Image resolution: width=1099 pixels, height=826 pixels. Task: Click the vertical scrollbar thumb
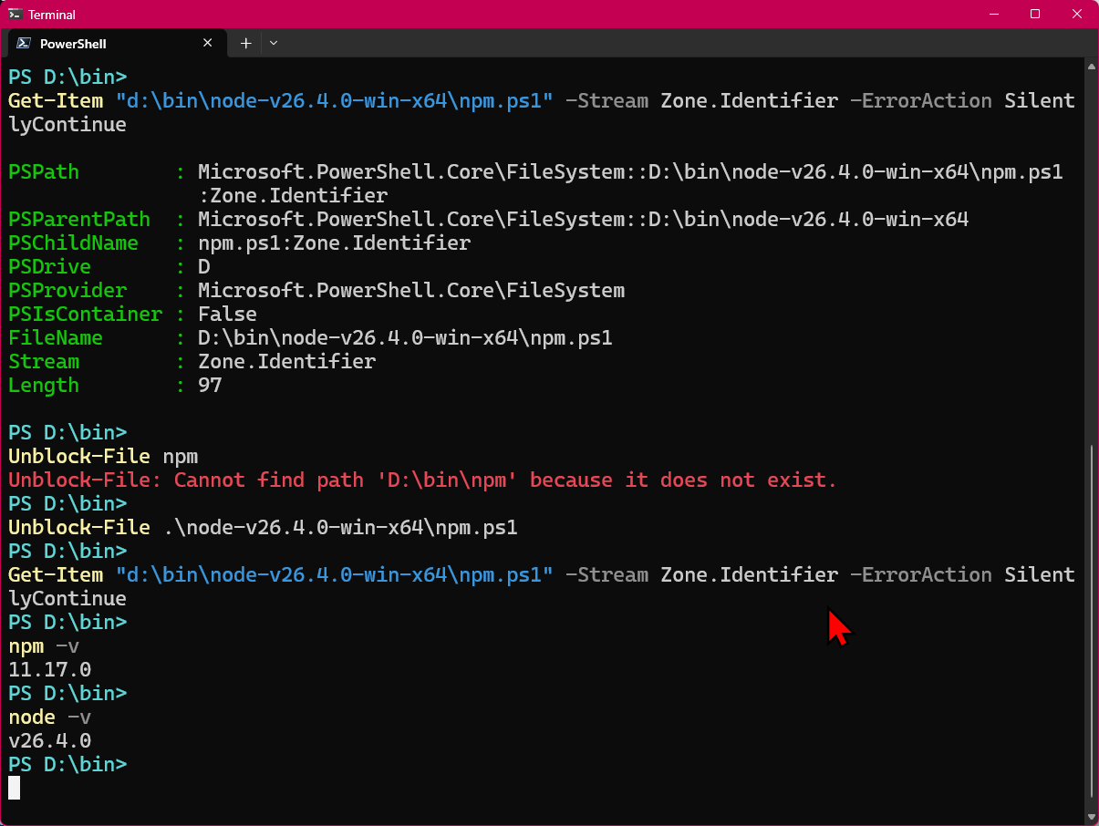pos(1091,620)
